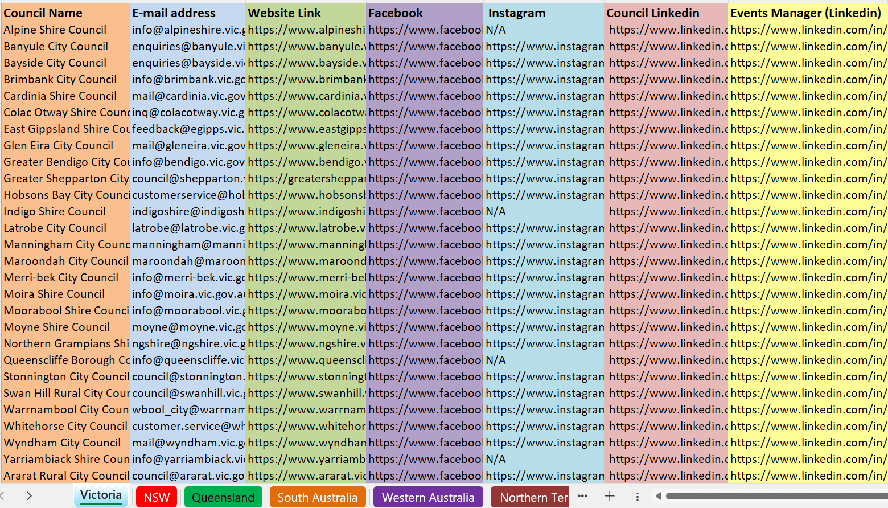Viewport: 888px width, 508px height.
Task: Switch to the NSW sheet tab
Action: tap(157, 497)
